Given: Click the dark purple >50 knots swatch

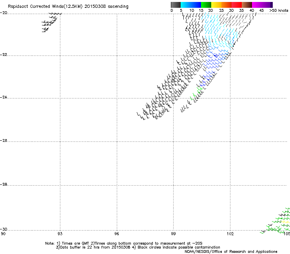Looking at the screenshot, I should [272, 5].
